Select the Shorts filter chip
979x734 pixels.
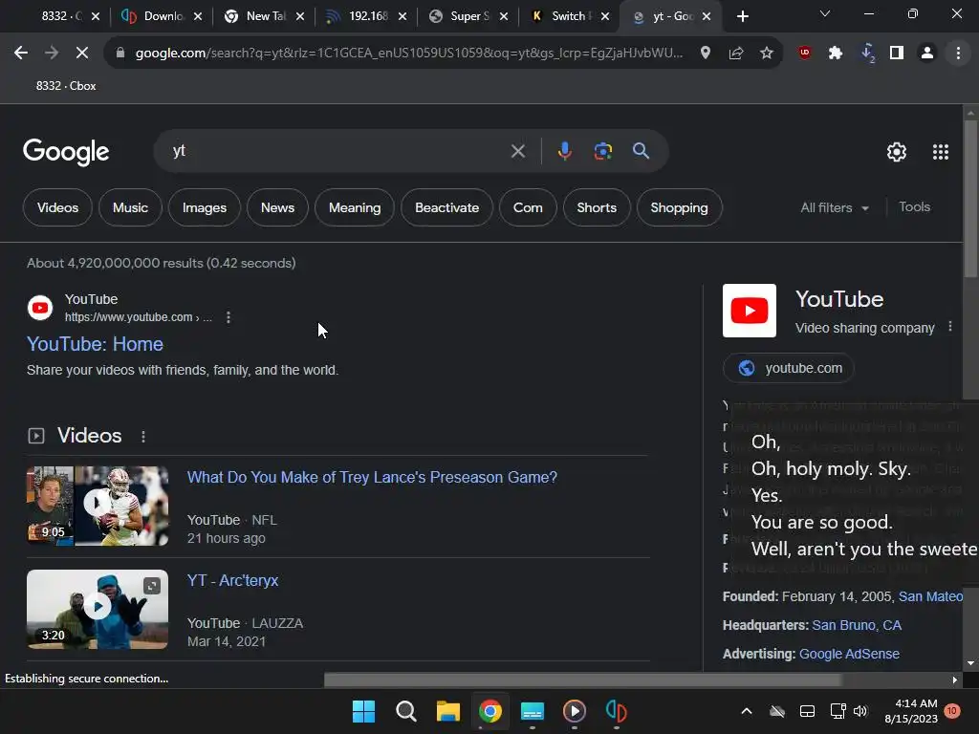[597, 207]
